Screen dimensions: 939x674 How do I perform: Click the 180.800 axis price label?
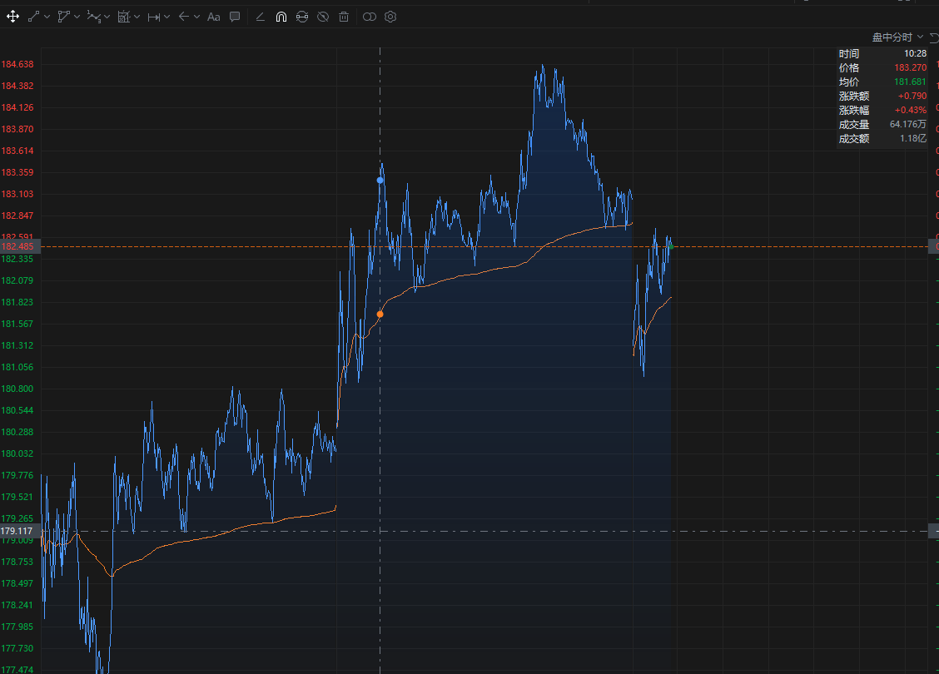pos(17,389)
